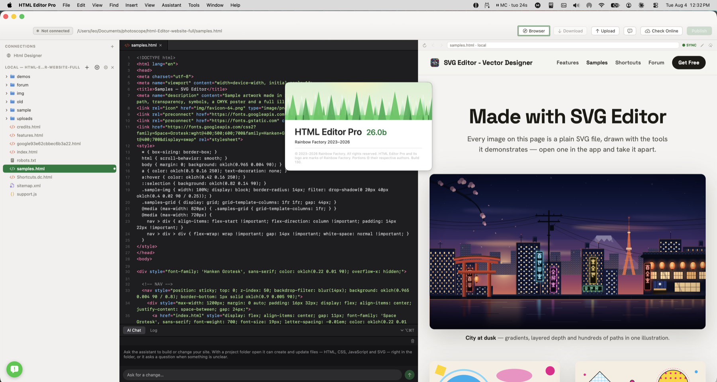Select the AI Chat tab
This screenshot has height=382, width=717.
point(134,330)
